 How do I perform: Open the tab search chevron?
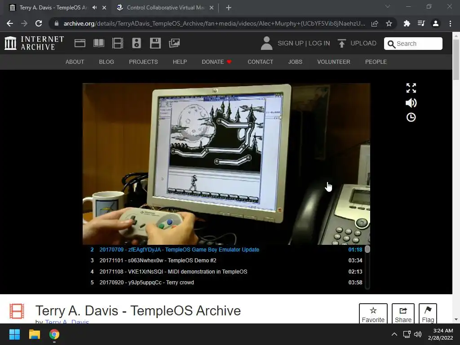coord(388,6)
